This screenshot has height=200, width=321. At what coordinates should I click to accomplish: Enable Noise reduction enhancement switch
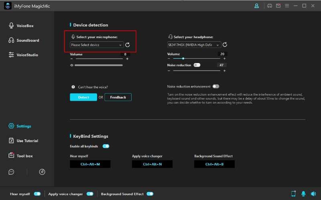click(x=216, y=86)
